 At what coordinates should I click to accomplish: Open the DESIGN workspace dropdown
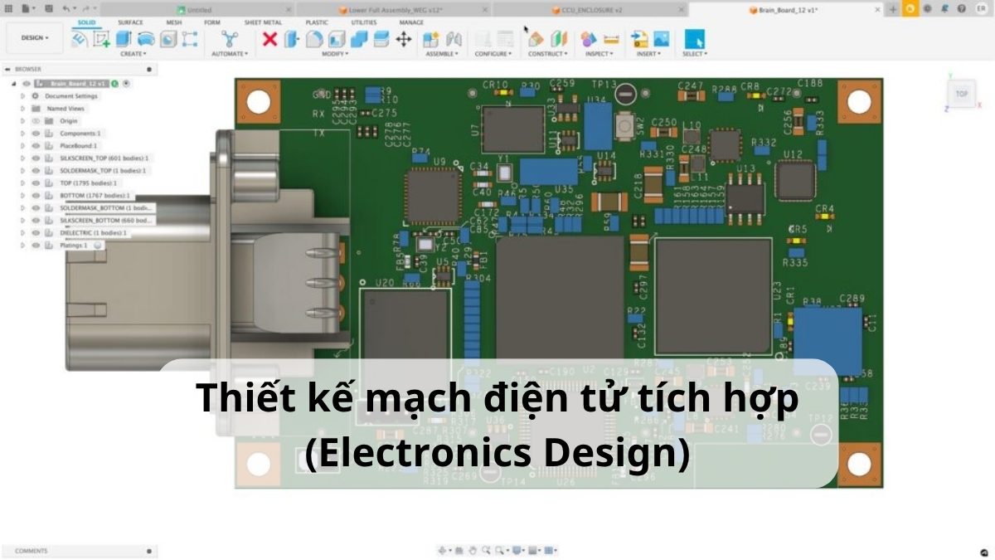[x=35, y=38]
